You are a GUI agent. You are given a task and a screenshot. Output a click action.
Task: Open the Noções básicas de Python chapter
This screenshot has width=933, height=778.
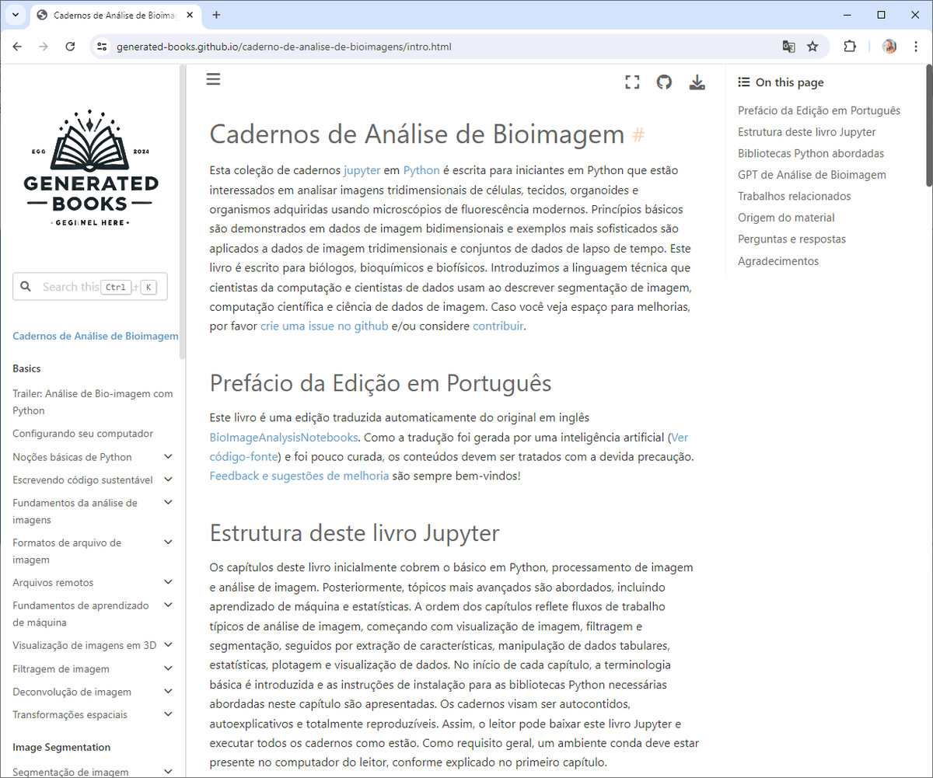[72, 457]
